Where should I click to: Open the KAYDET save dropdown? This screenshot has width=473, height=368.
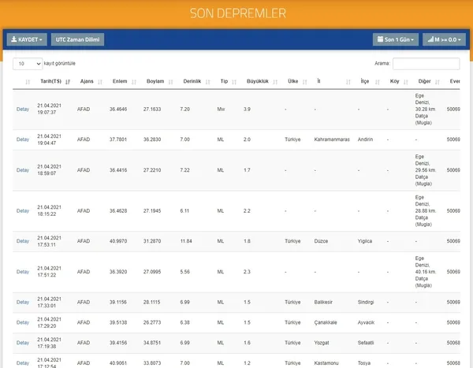coord(27,39)
